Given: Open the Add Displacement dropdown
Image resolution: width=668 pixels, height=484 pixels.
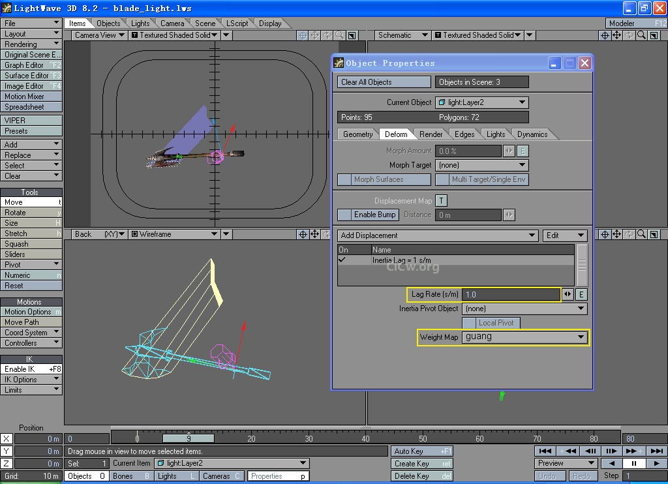Looking at the screenshot, I should [x=438, y=235].
